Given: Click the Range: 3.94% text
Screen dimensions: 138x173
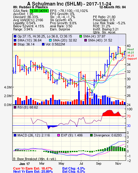Looking at the screenshot, I should tap(23, 29).
